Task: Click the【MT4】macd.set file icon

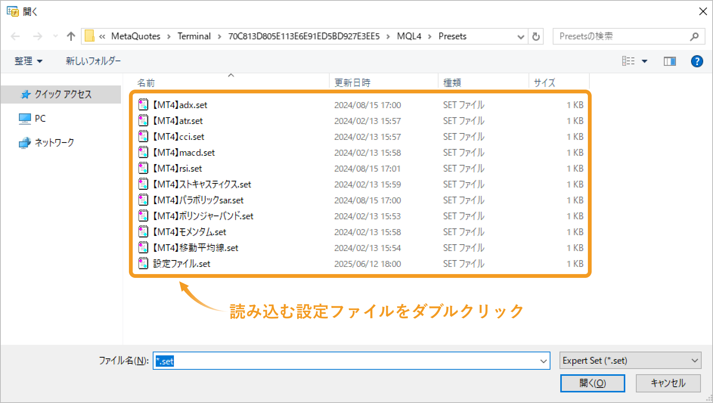Action: (143, 152)
